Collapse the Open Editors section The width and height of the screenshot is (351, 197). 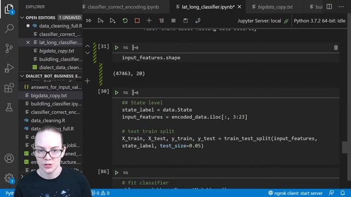(22, 18)
